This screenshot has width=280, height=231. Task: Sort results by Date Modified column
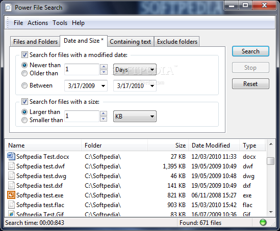click(x=214, y=146)
